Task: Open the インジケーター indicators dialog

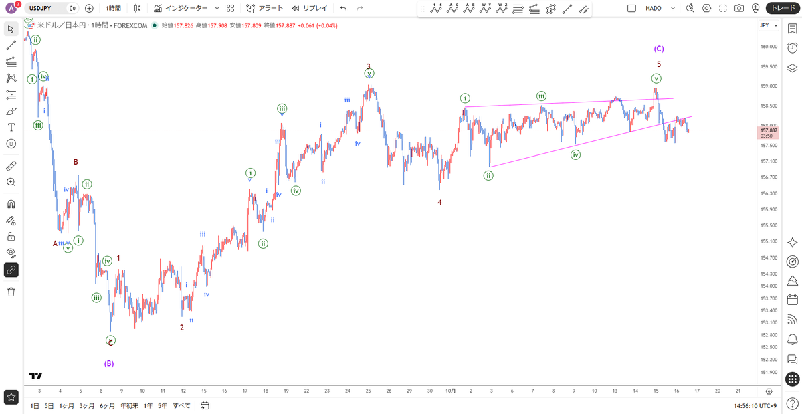Action: [x=181, y=8]
